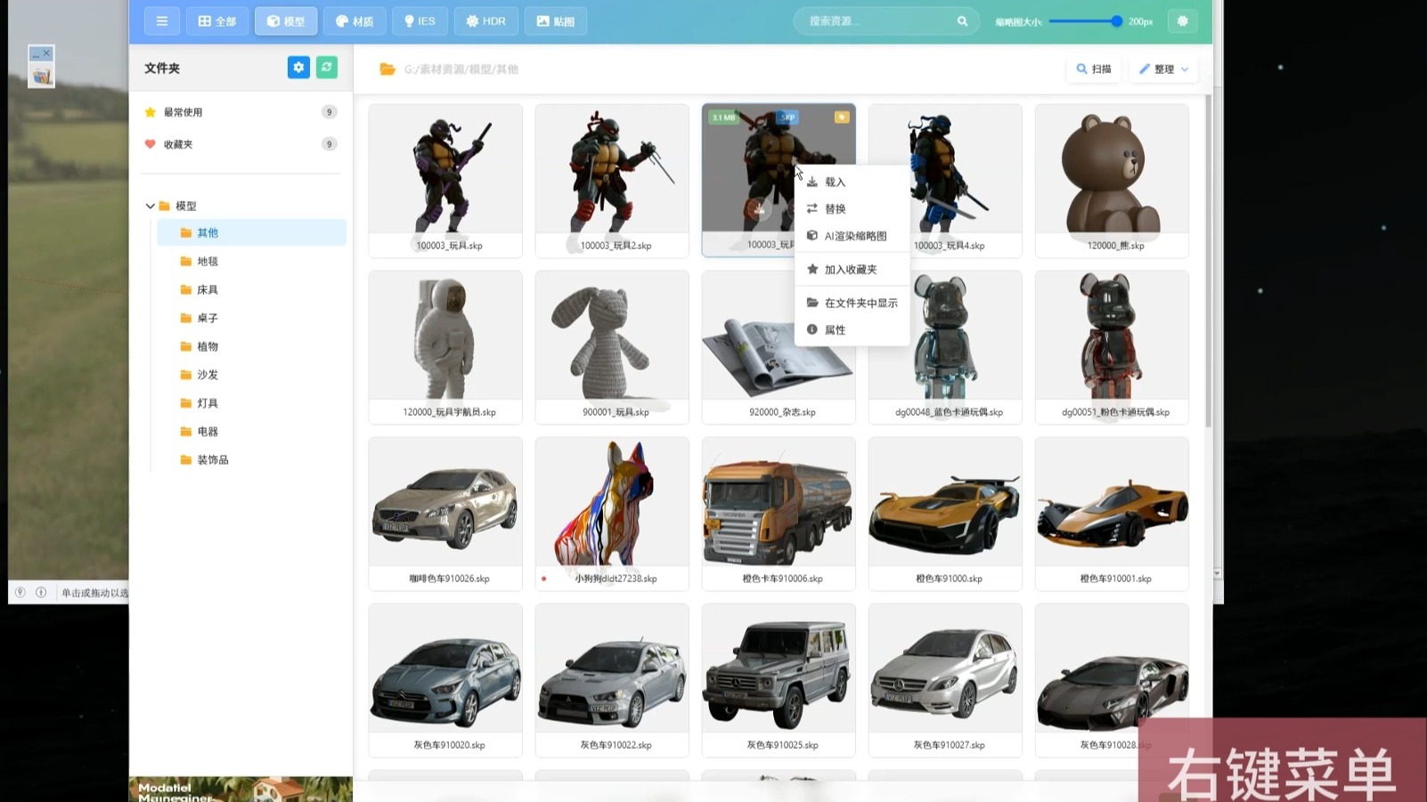Choose 加入收藏夹 from context menu
Image resolution: width=1427 pixels, height=802 pixels.
pos(852,269)
